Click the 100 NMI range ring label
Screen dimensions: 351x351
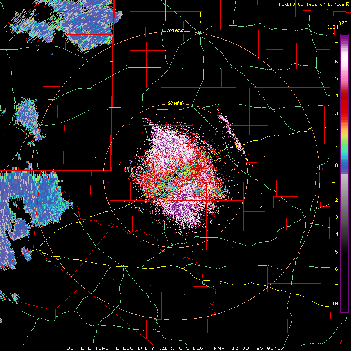175,31
